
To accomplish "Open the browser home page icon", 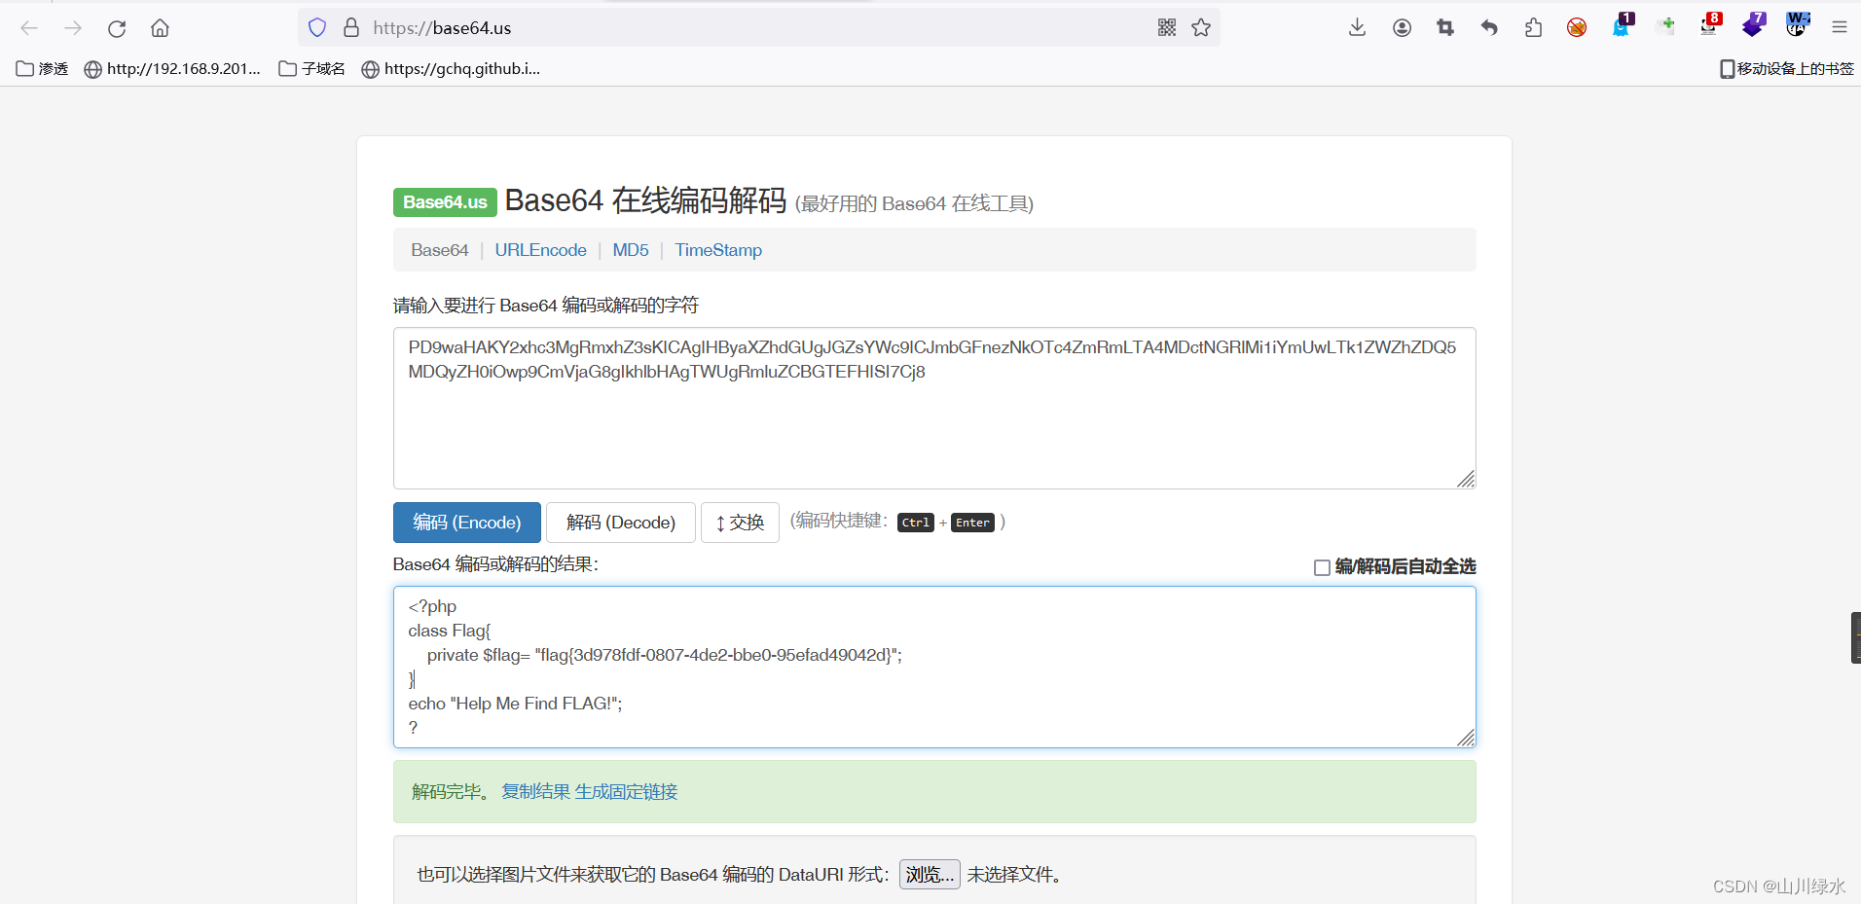I will pyautogui.click(x=160, y=28).
